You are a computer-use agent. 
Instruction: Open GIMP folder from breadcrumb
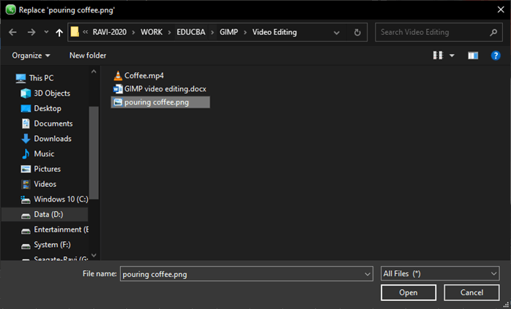(x=228, y=32)
